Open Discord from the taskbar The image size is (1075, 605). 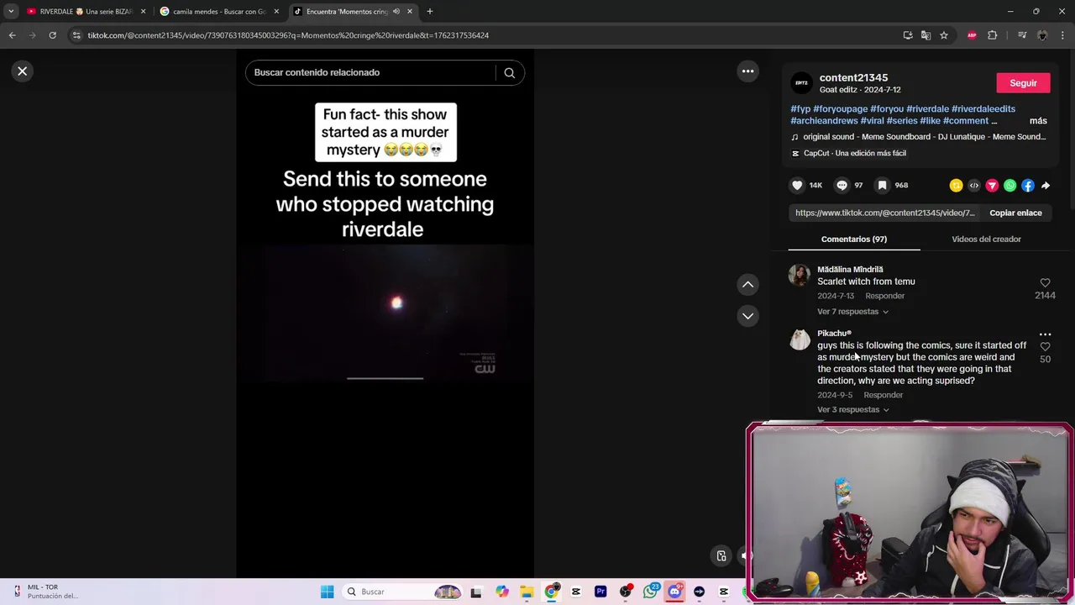[x=674, y=592]
